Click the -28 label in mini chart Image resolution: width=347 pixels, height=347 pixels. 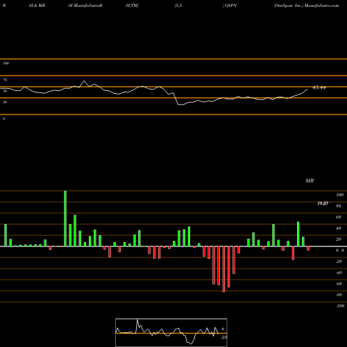click(223, 337)
